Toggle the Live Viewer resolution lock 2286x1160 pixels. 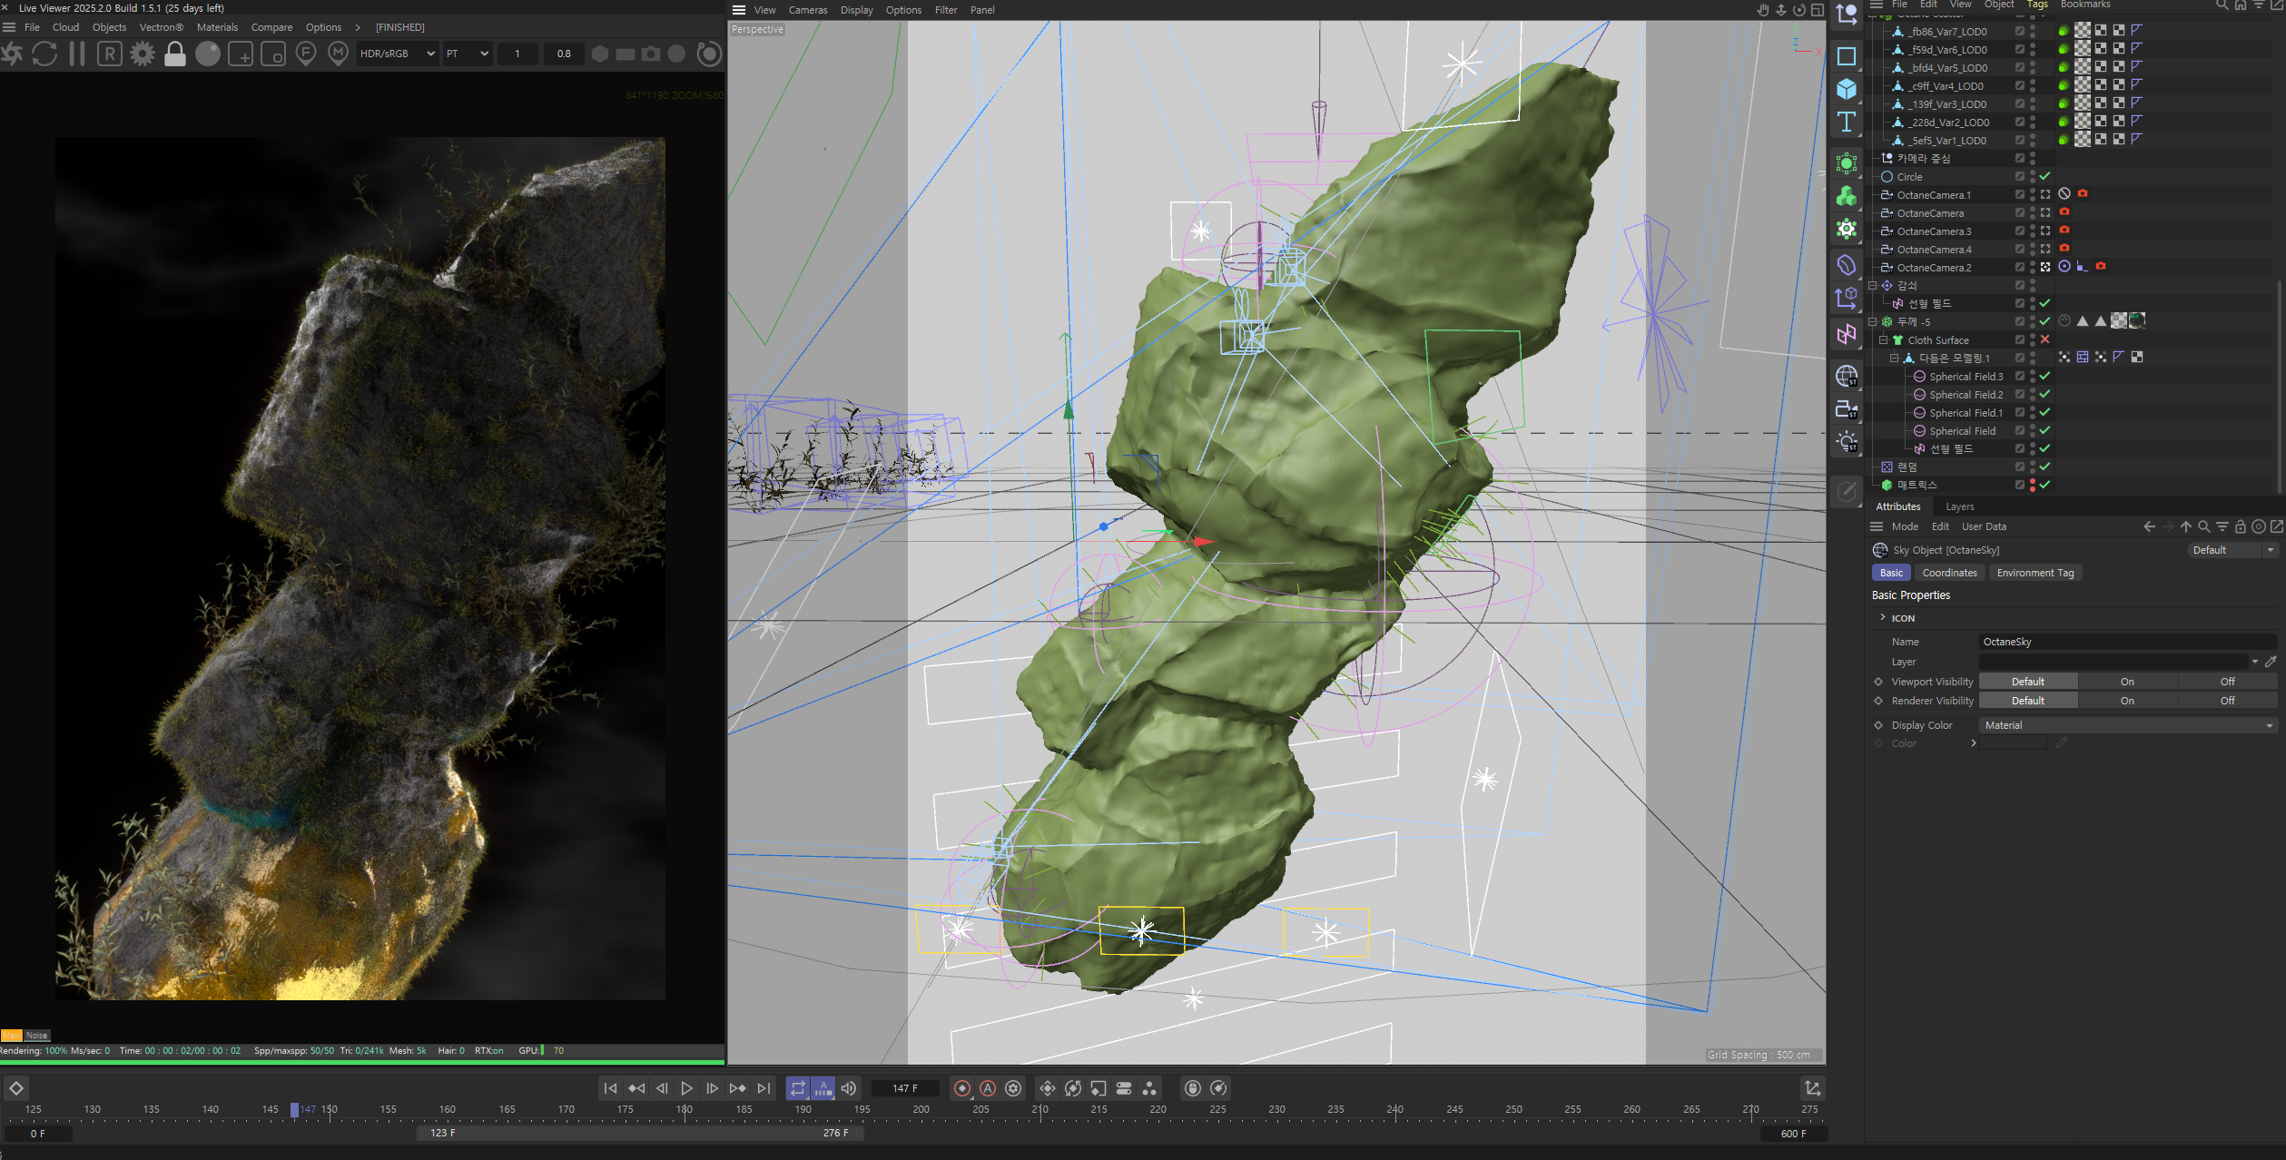pyautogui.click(x=175, y=54)
